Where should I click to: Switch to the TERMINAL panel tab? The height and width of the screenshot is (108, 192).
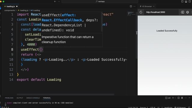pyautogui.click(x=47, y=98)
